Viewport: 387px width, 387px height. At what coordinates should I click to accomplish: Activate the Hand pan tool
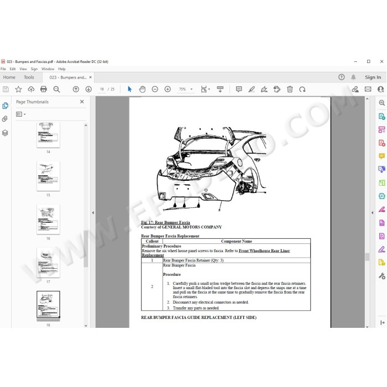pos(143,90)
